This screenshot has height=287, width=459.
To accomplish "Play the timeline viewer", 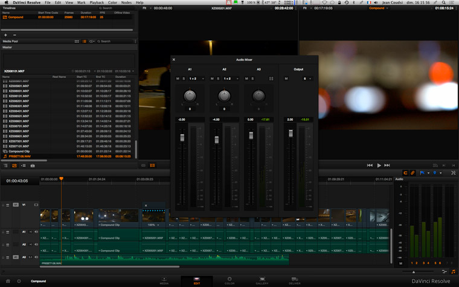I will [379, 166].
